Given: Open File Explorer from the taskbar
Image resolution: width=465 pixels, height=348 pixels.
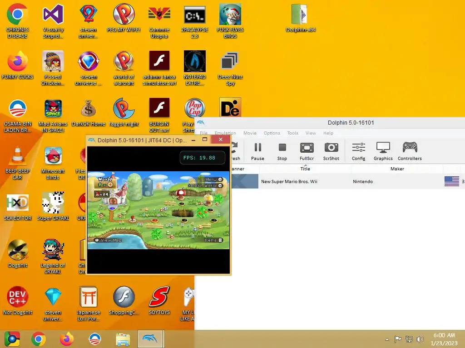Looking at the screenshot, I should pos(123,339).
